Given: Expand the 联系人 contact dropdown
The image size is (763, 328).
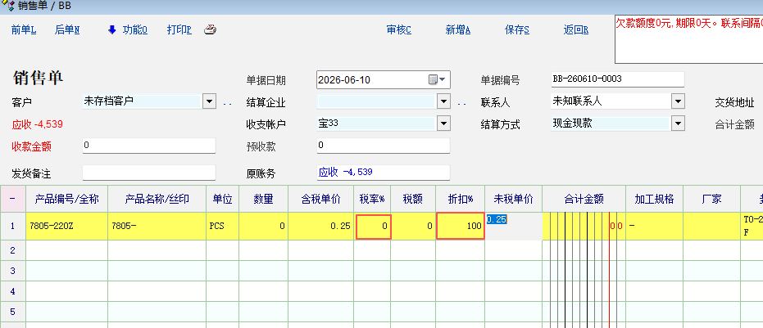Looking at the screenshot, I should pyautogui.click(x=678, y=101).
